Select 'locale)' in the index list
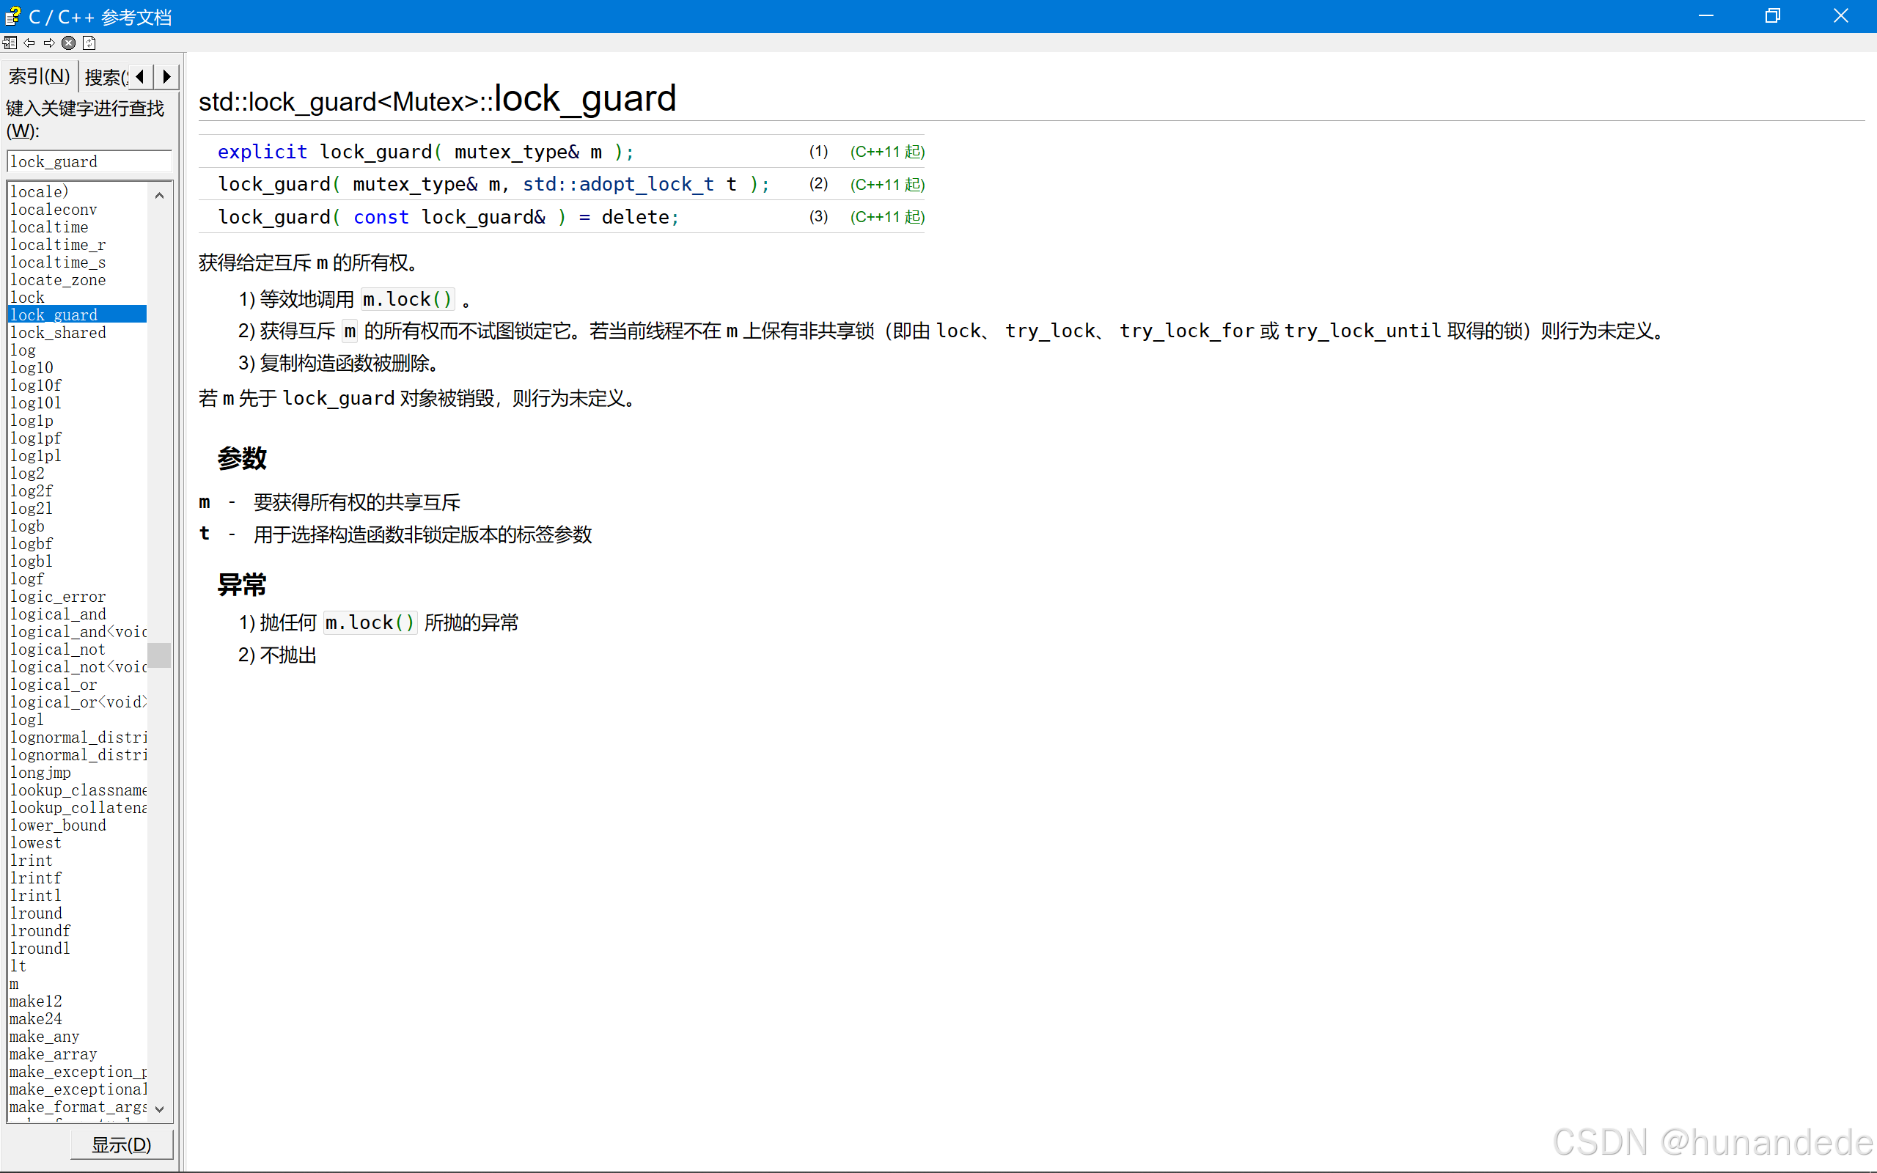Image resolution: width=1877 pixels, height=1173 pixels. 40,191
